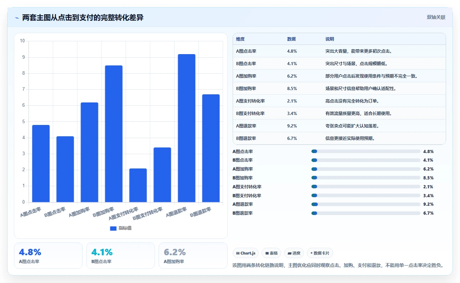Click the 维度 column header

[241, 39]
